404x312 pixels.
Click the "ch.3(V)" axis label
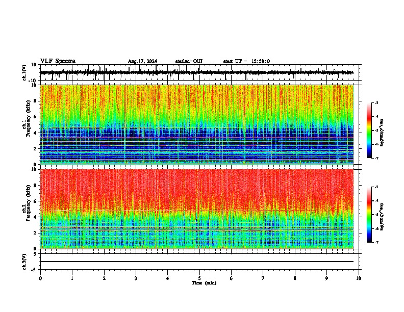24,262
